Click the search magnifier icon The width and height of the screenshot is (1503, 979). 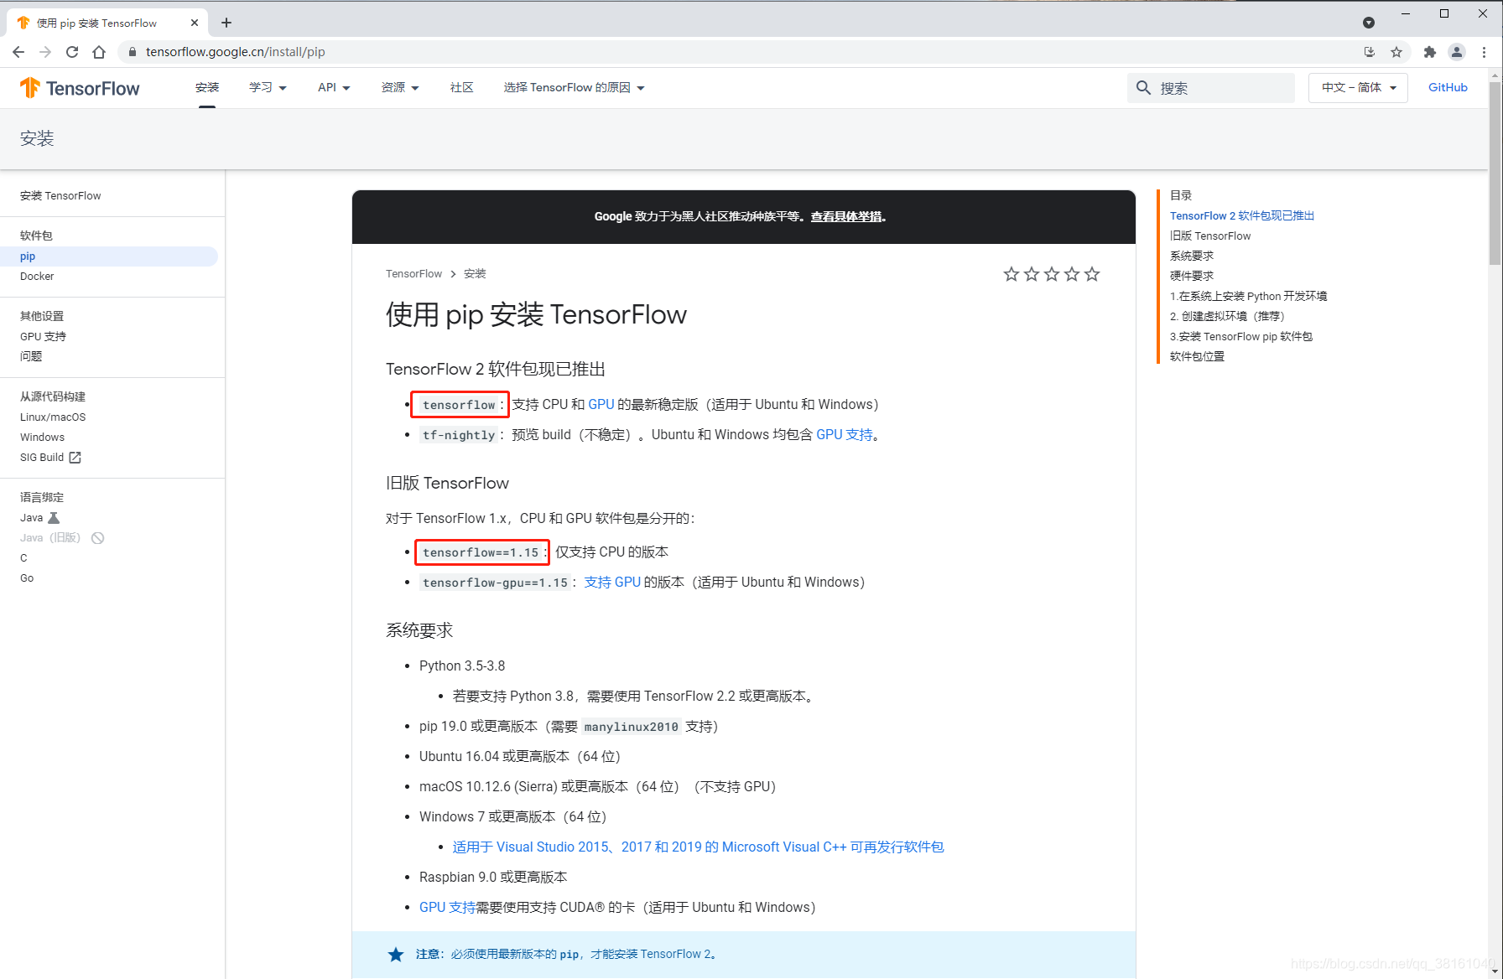1143,87
